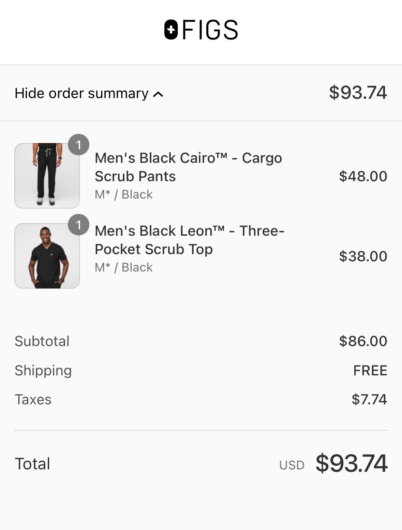The height and width of the screenshot is (530, 402).
Task: Click the USD currency label
Action: pyautogui.click(x=292, y=465)
